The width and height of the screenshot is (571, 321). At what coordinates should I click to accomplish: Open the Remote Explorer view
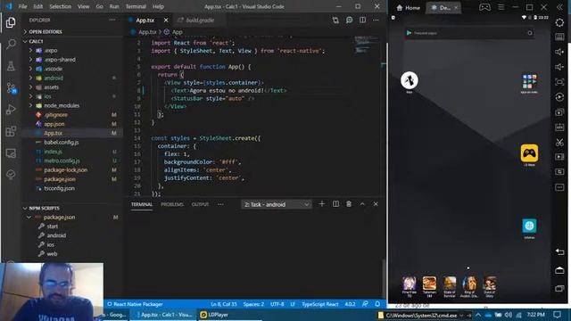pos(11,152)
